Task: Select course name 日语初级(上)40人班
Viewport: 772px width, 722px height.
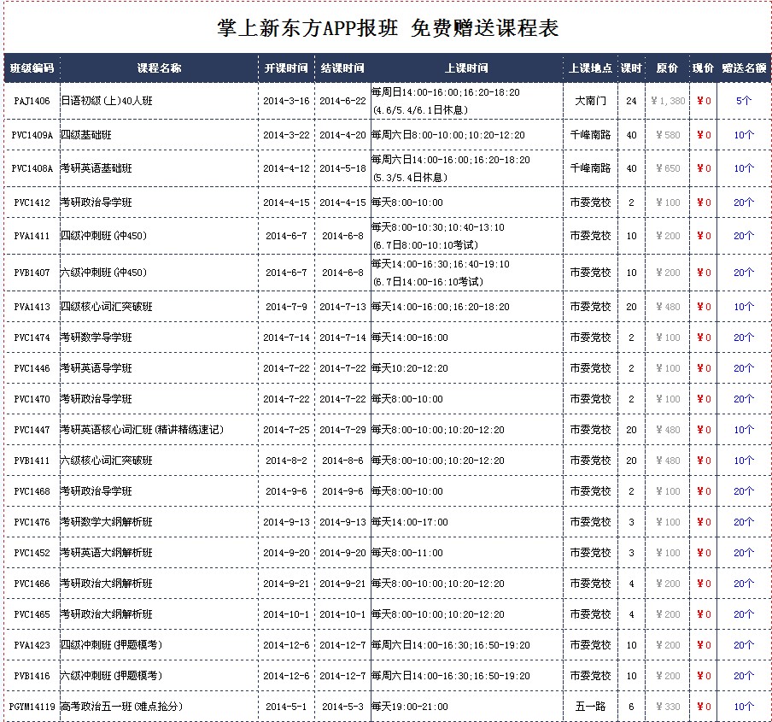Action: 107,101
